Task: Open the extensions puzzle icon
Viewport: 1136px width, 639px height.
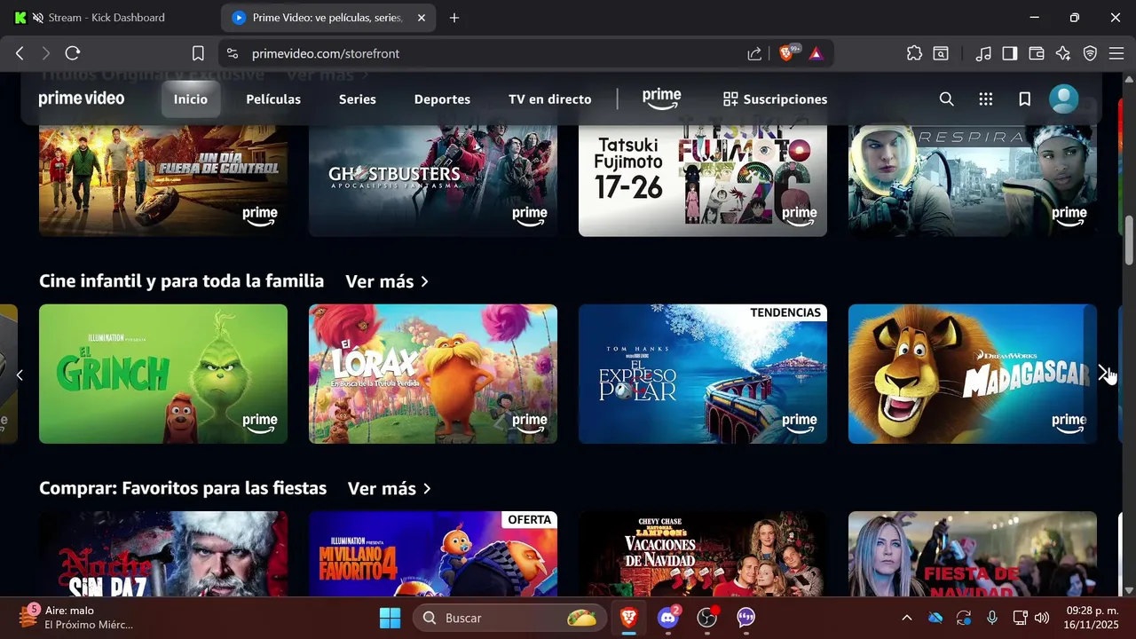Action: pos(914,53)
